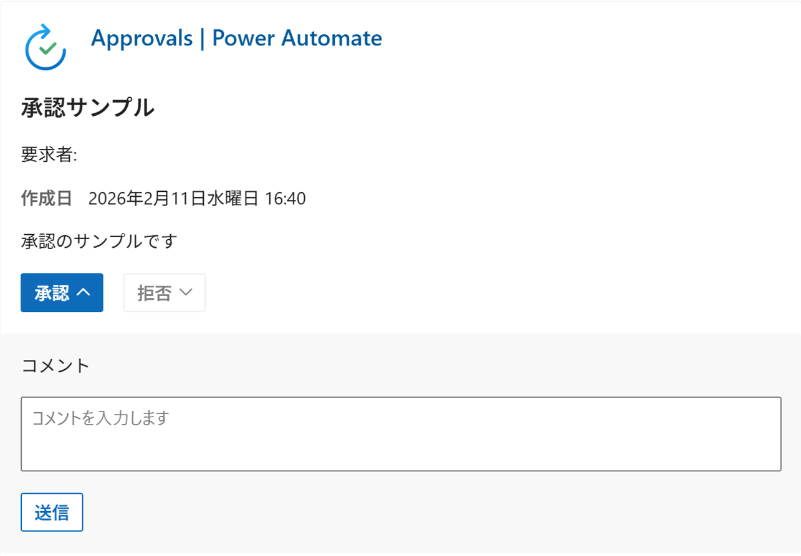
Task: Select the 承認サンプル request title
Action: [87, 107]
